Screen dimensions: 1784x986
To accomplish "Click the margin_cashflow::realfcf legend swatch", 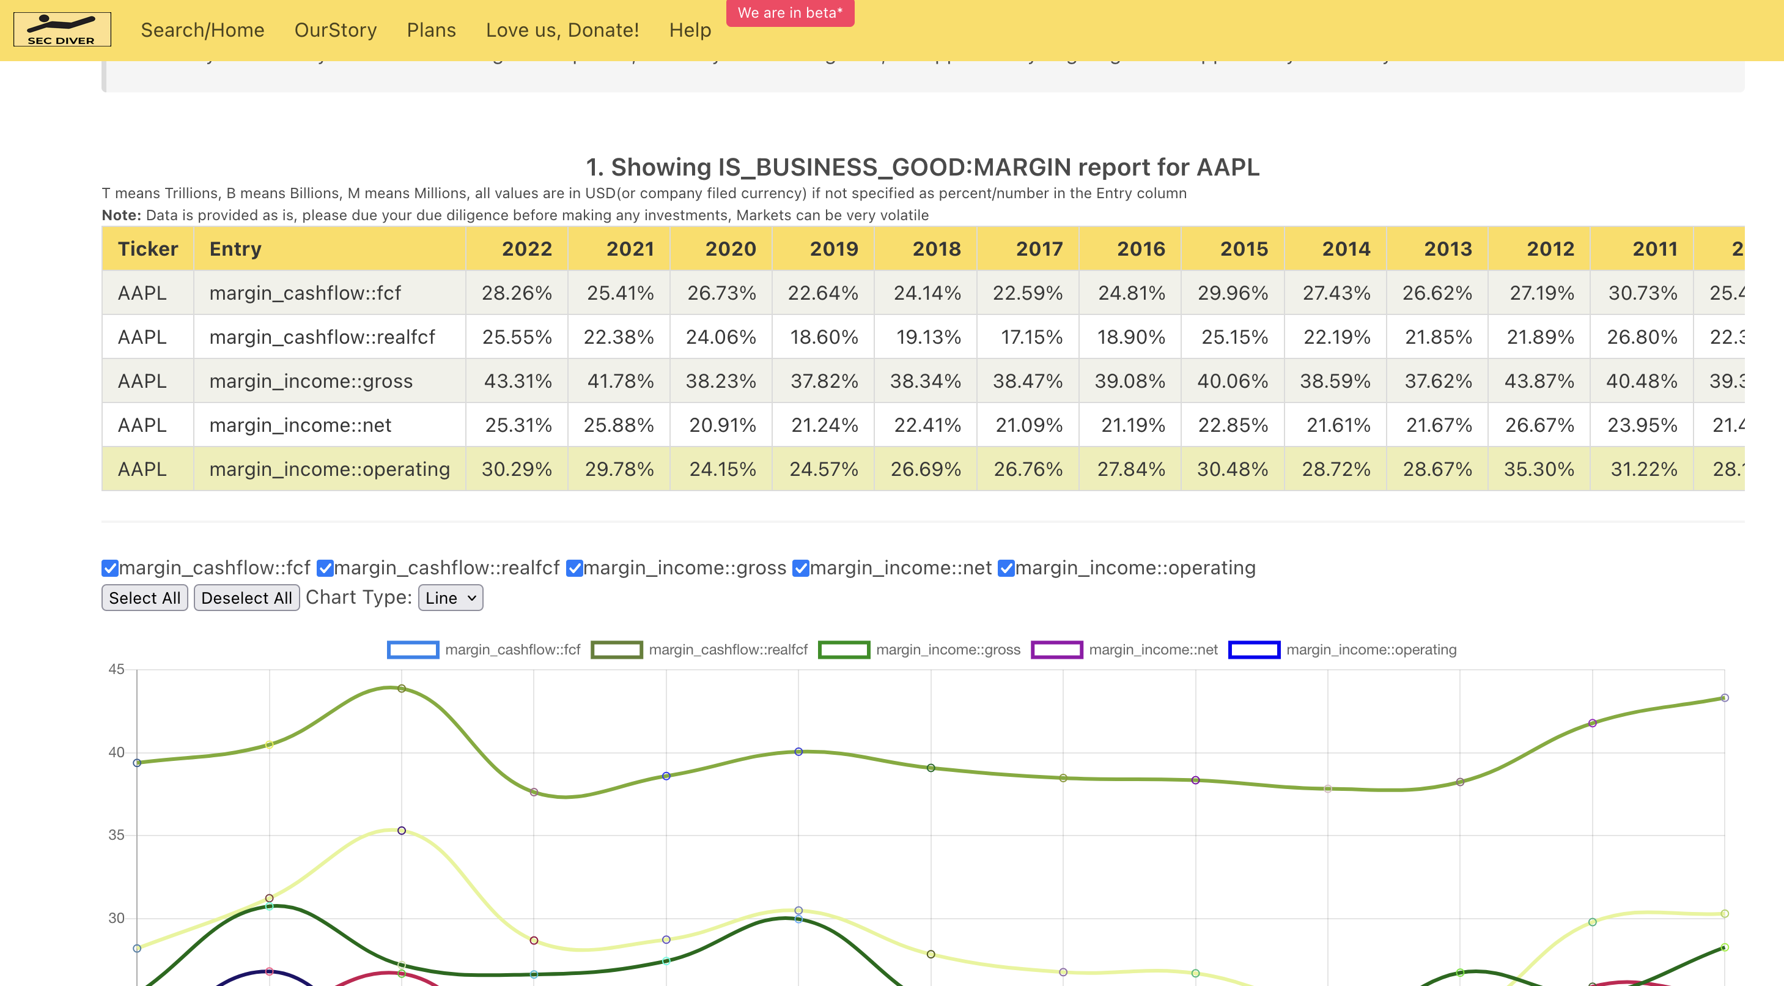I will click(616, 649).
